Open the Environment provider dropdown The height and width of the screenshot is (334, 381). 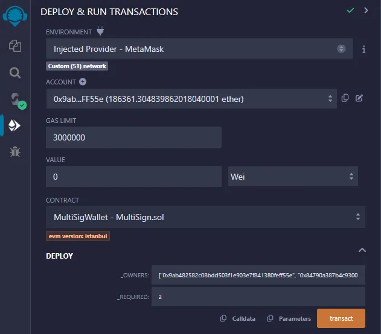coord(199,49)
